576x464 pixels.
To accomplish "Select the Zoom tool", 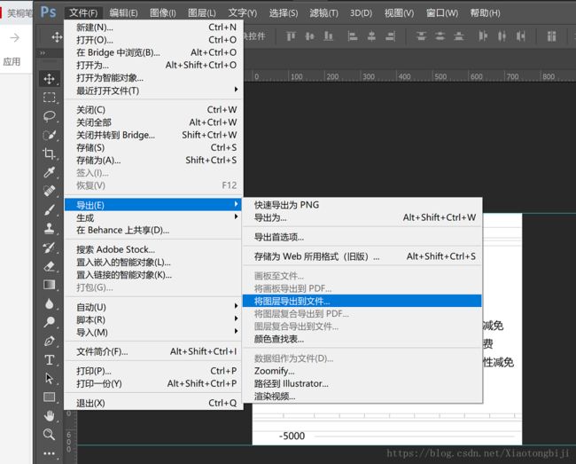I will point(50,435).
